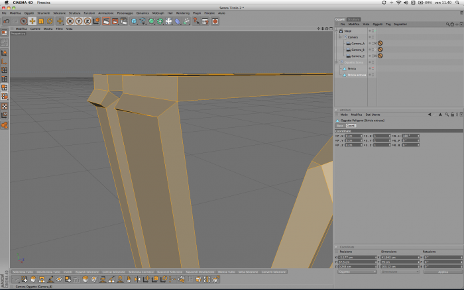The height and width of the screenshot is (290, 464).
Task: Click the Applica button
Action: pos(442,271)
